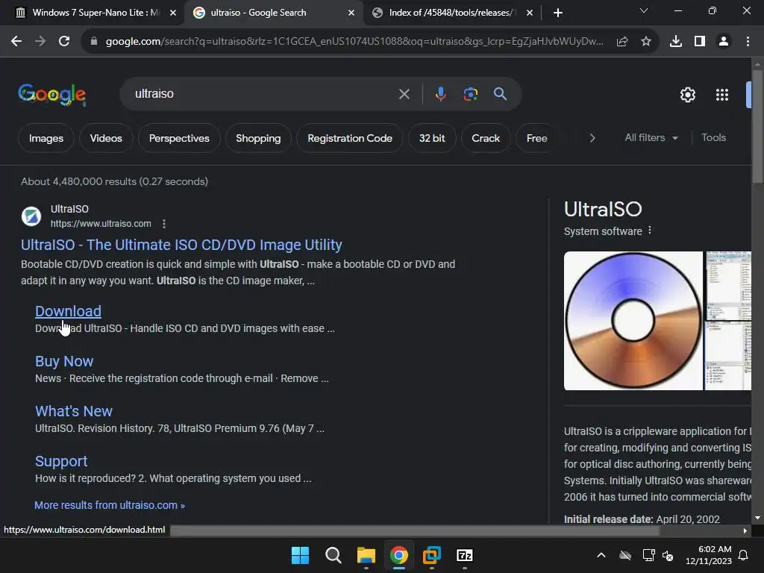Open the UltraISO Download sitelink
Image resolution: width=764 pixels, height=573 pixels.
[68, 311]
